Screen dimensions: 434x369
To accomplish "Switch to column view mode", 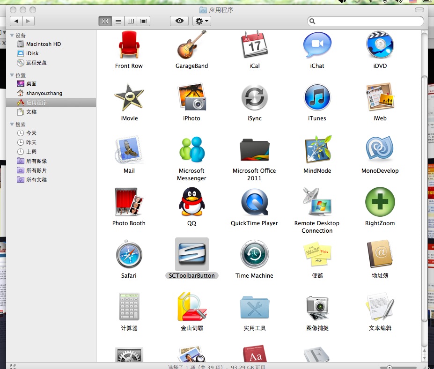I will pyautogui.click(x=131, y=21).
